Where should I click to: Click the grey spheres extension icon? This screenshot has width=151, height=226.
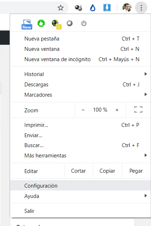pos(78,7)
